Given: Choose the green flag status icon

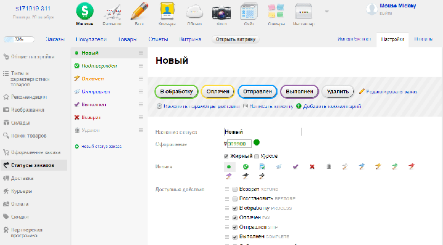Looking at the screenshot, I should [395, 166].
